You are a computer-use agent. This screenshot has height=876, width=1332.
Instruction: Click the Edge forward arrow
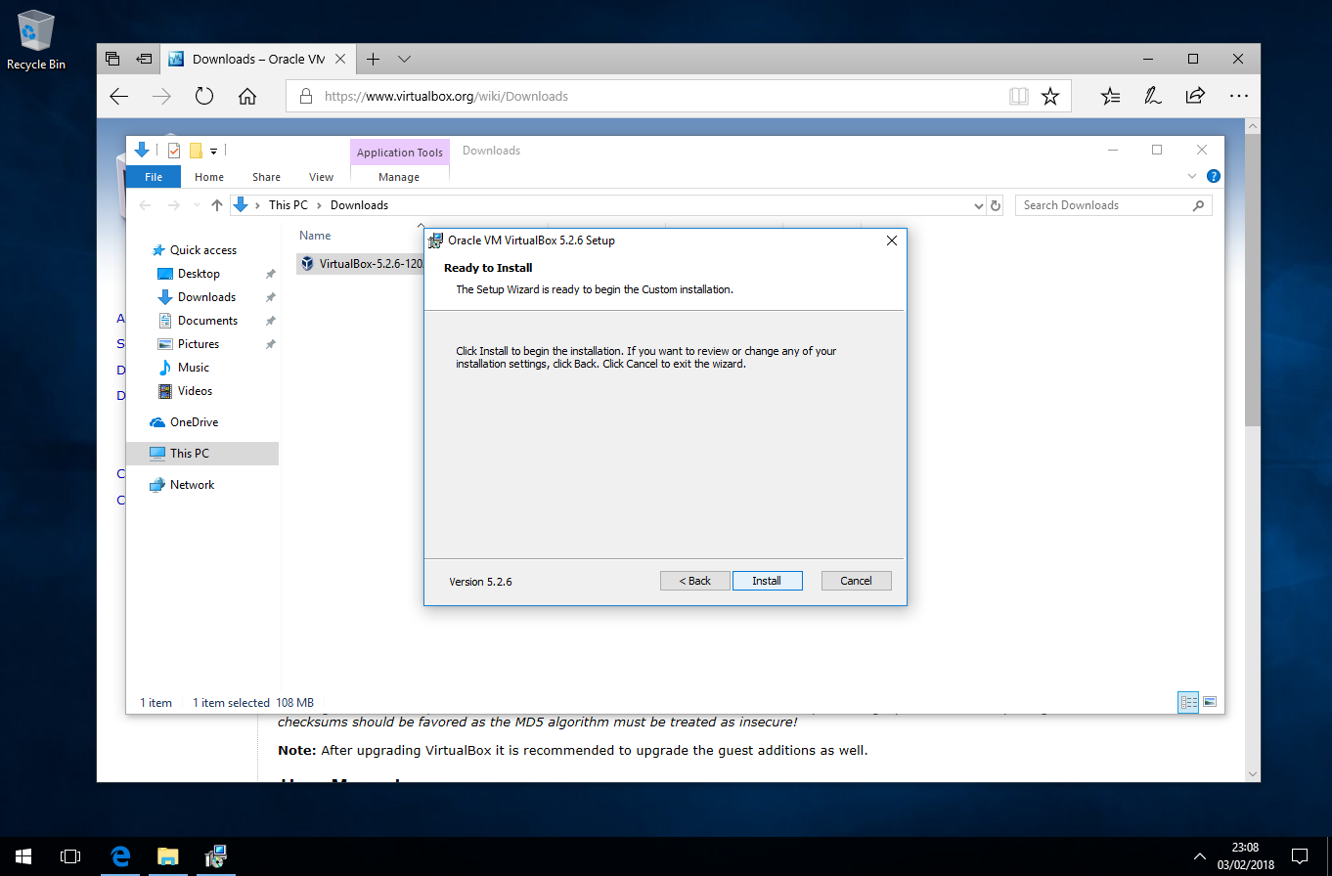(x=161, y=96)
